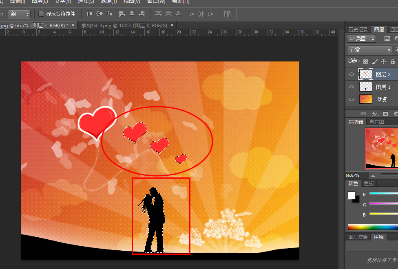Toggle lock all padlock icon
The image size is (398, 269).
click(393, 61)
